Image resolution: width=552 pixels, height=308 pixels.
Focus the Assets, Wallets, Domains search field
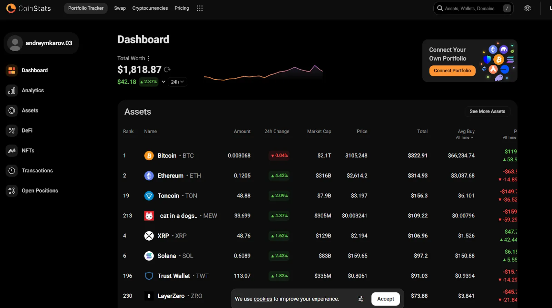473,8
